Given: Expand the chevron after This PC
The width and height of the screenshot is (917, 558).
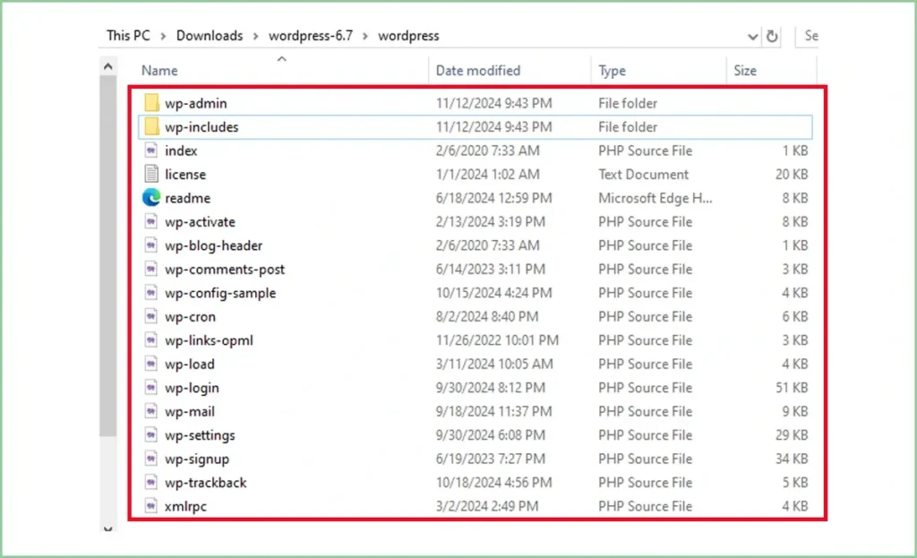Looking at the screenshot, I should [x=163, y=36].
